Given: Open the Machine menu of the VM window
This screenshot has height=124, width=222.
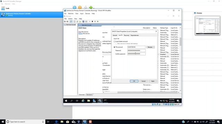Looking at the screenshot, I should [x=71, y=13].
